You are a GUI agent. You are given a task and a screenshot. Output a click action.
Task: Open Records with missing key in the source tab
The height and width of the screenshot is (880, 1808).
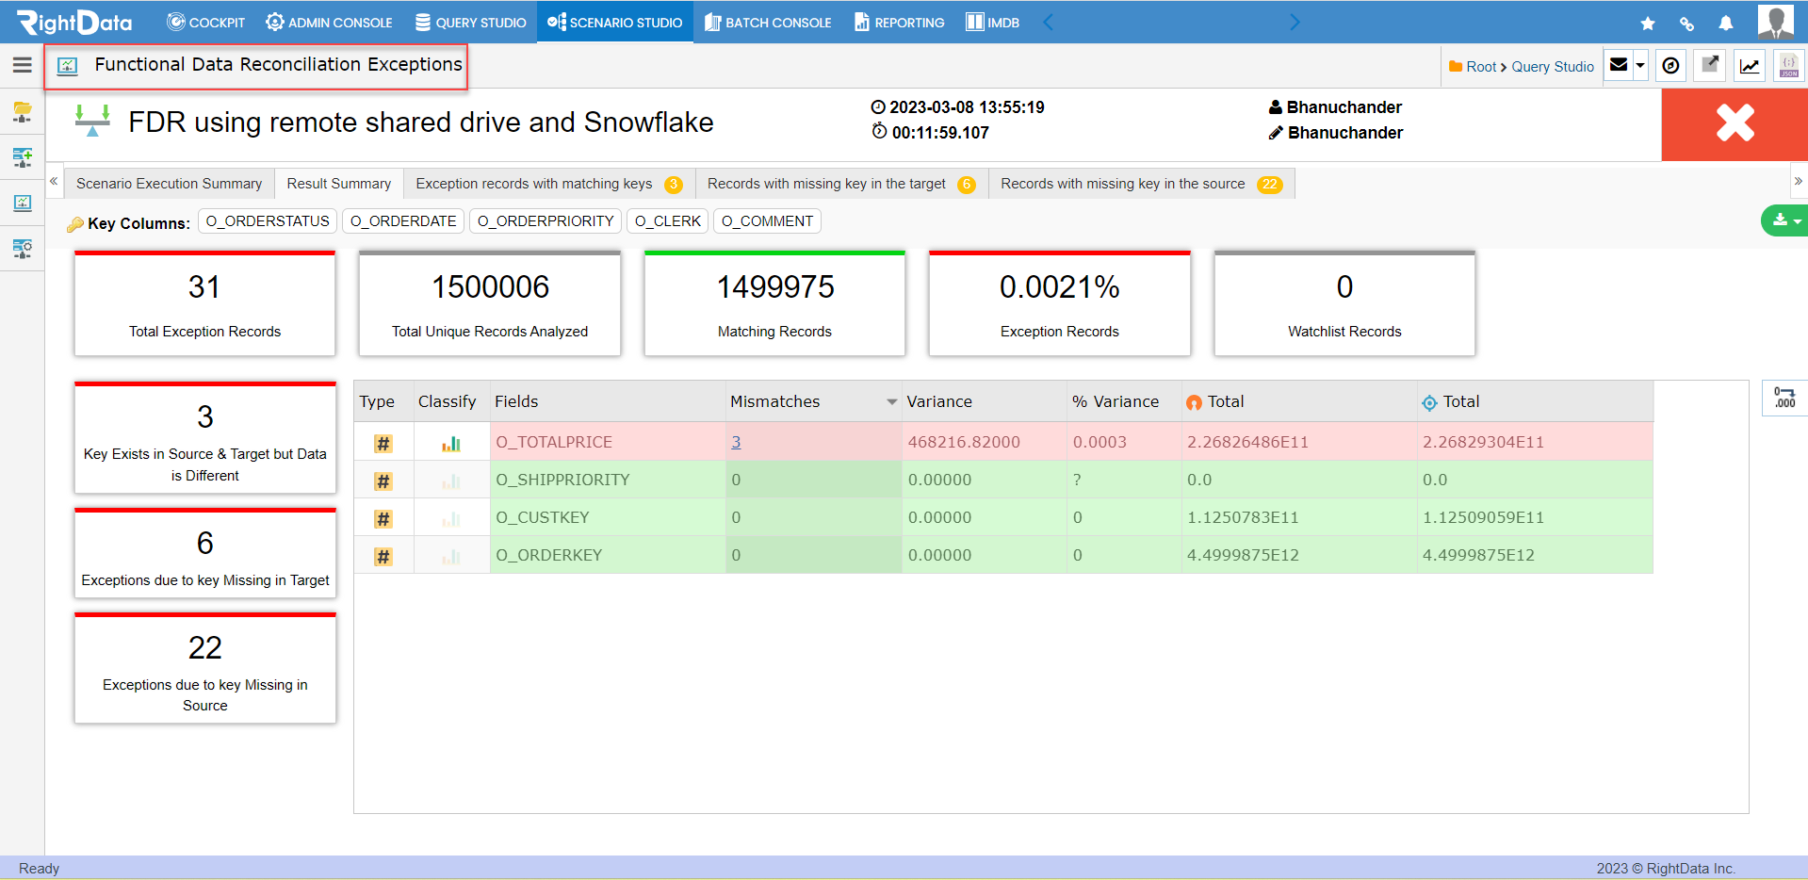point(1141,184)
